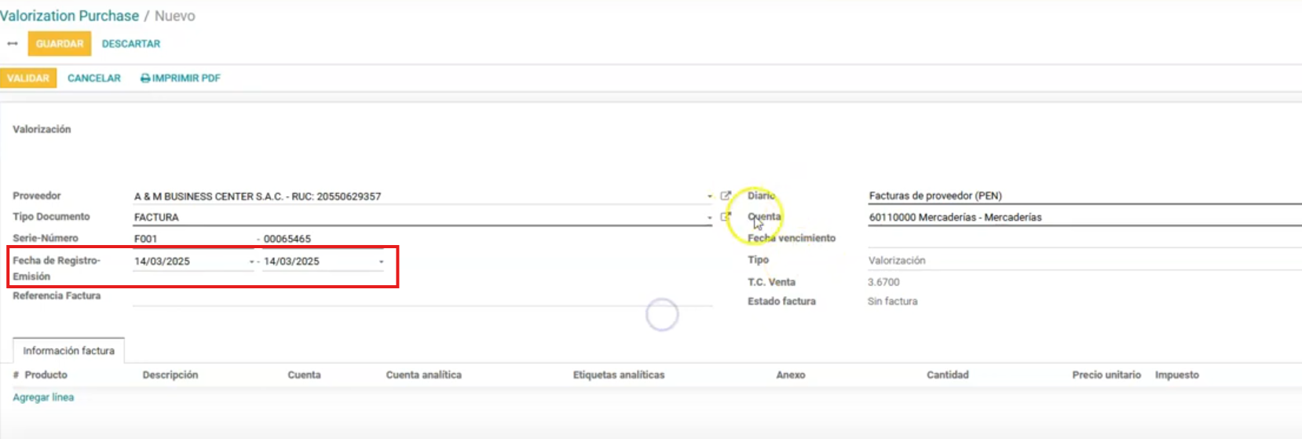
Task: Click Descartar to discard changes
Action: 130,44
